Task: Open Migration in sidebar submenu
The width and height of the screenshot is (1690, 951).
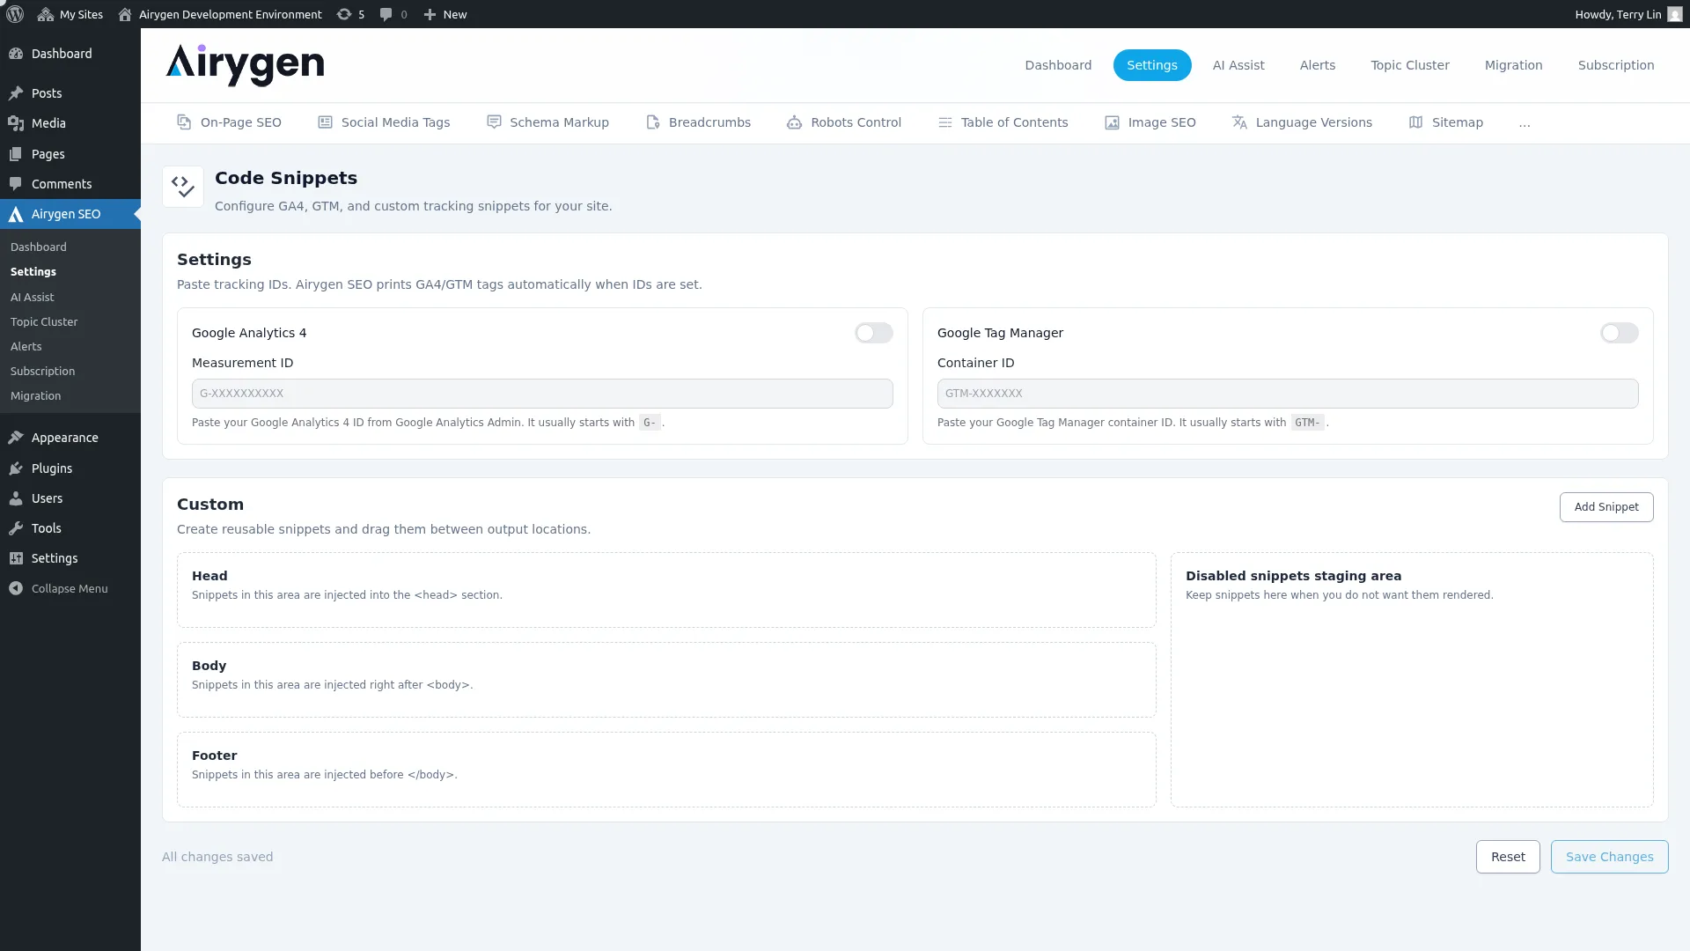Action: pos(35,396)
